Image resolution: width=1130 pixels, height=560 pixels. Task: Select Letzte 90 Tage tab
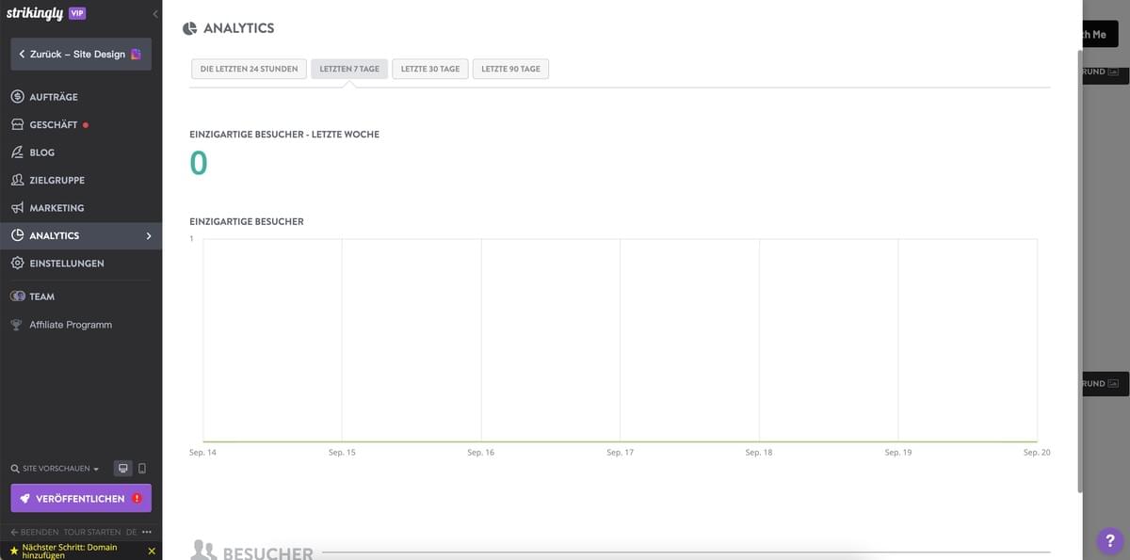point(510,69)
